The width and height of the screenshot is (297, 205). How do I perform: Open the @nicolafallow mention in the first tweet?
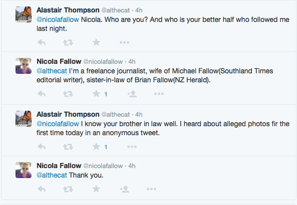coord(58,19)
